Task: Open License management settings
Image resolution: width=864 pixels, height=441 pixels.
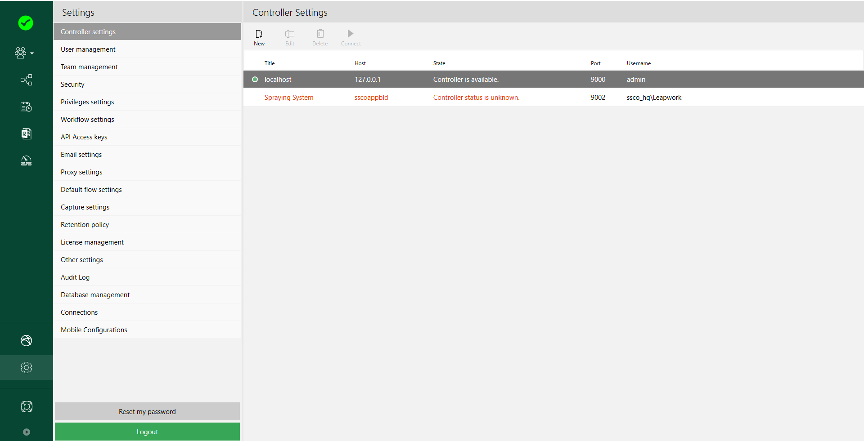Action: pos(92,242)
